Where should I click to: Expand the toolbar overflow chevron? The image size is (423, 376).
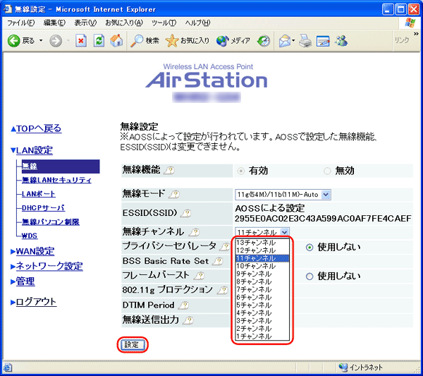416,34
